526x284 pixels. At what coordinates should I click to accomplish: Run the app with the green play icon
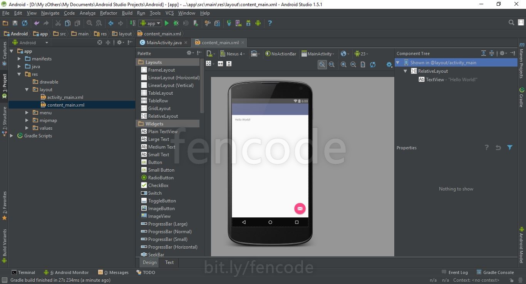click(x=166, y=23)
